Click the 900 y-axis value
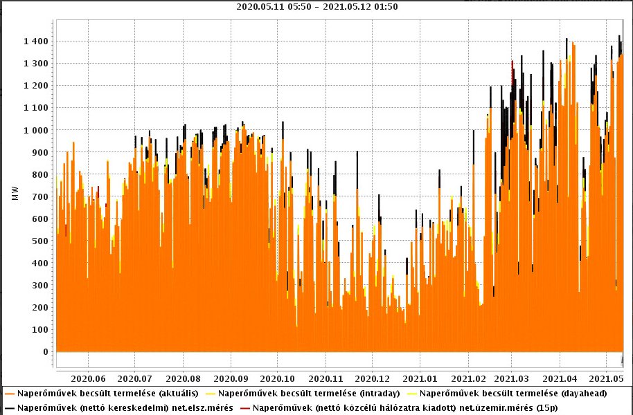 point(41,152)
